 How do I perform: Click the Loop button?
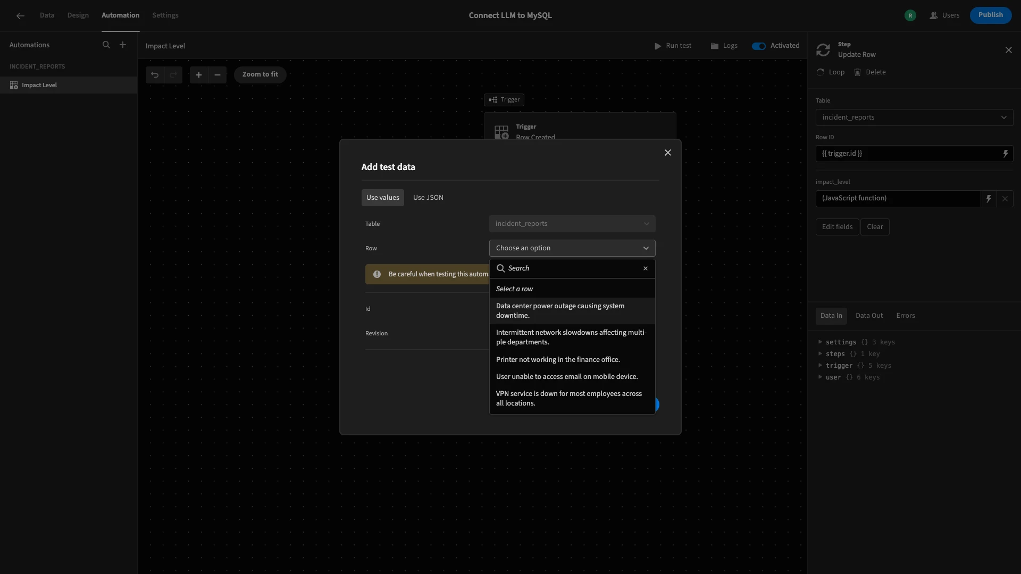coord(831,72)
